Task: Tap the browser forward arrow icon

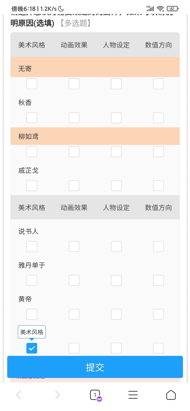Action: [x=57, y=395]
